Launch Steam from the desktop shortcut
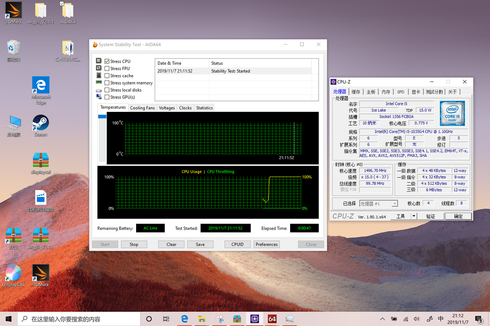This screenshot has height=326, width=490. 41,126
